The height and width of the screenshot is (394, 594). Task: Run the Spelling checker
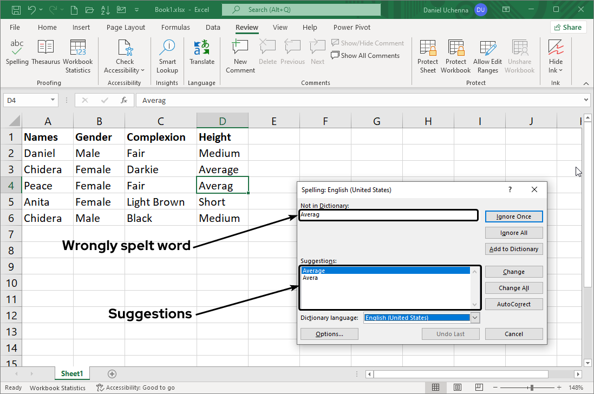click(x=17, y=54)
